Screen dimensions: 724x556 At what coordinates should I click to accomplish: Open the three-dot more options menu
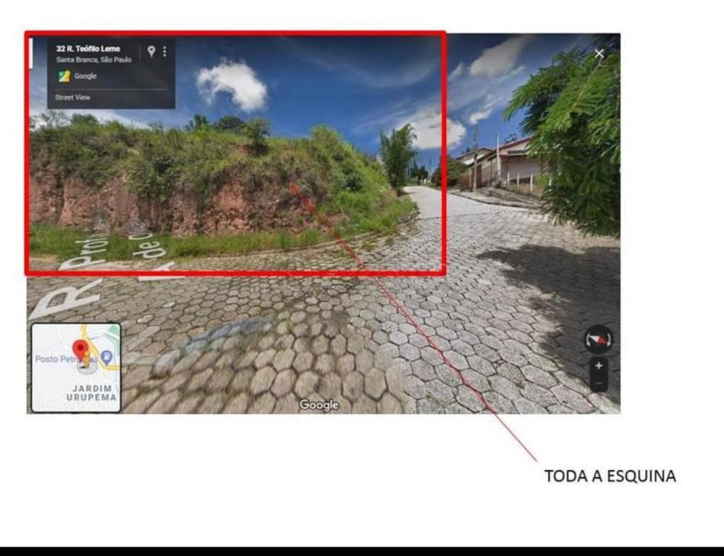coord(164,51)
